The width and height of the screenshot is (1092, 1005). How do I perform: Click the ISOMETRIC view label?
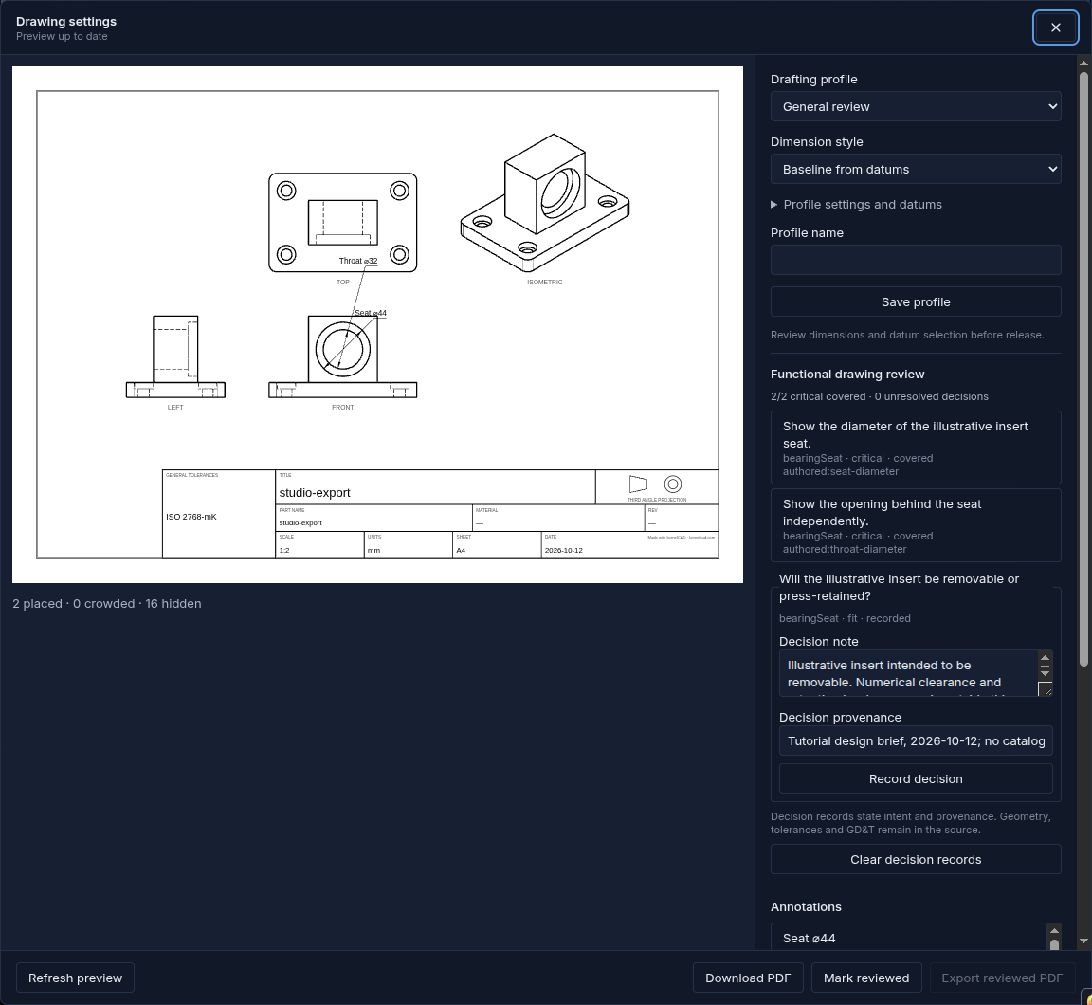pos(545,283)
